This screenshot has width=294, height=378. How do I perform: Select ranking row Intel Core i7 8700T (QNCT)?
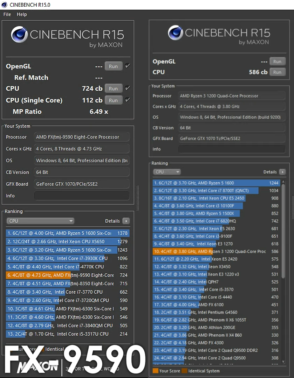(216, 191)
